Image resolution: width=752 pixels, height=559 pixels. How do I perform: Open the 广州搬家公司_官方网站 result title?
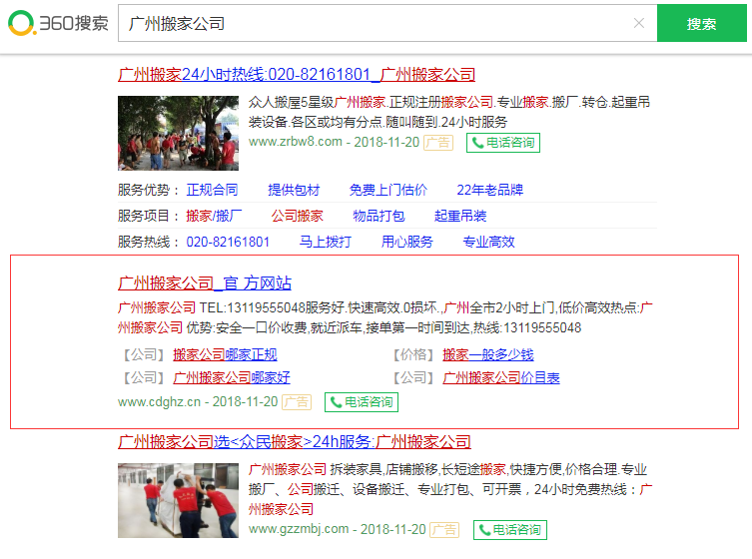[x=205, y=282]
